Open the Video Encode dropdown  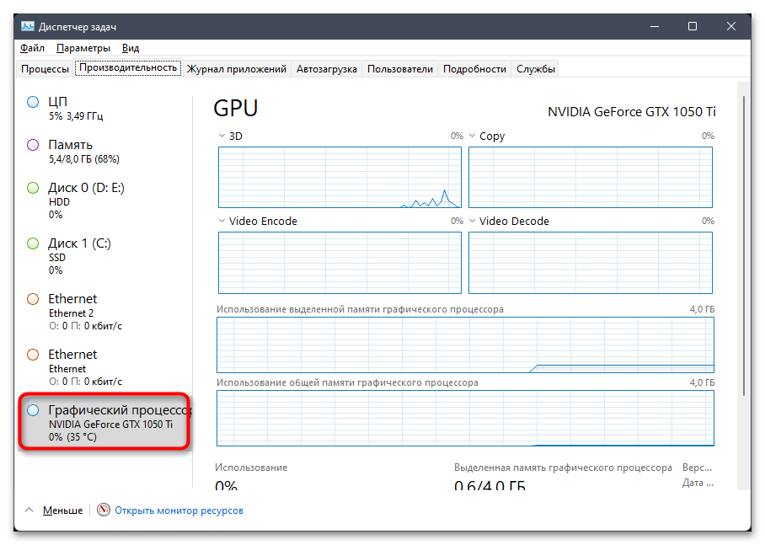pos(221,221)
